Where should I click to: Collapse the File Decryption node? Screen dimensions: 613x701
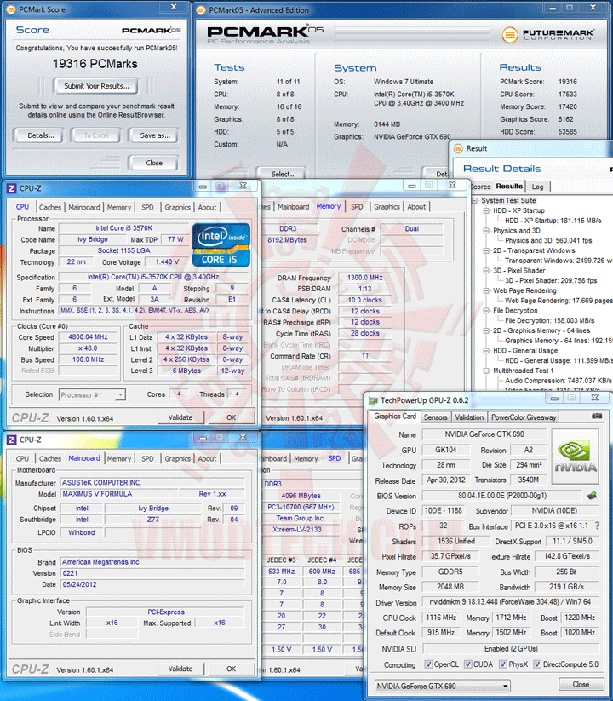point(486,311)
